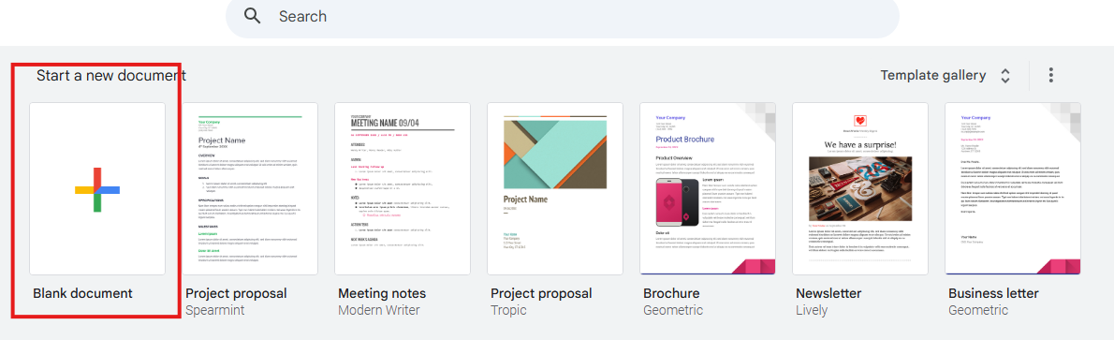Open the Meeting notes template thumbnail
This screenshot has width=1114, height=340.
pyautogui.click(x=403, y=188)
